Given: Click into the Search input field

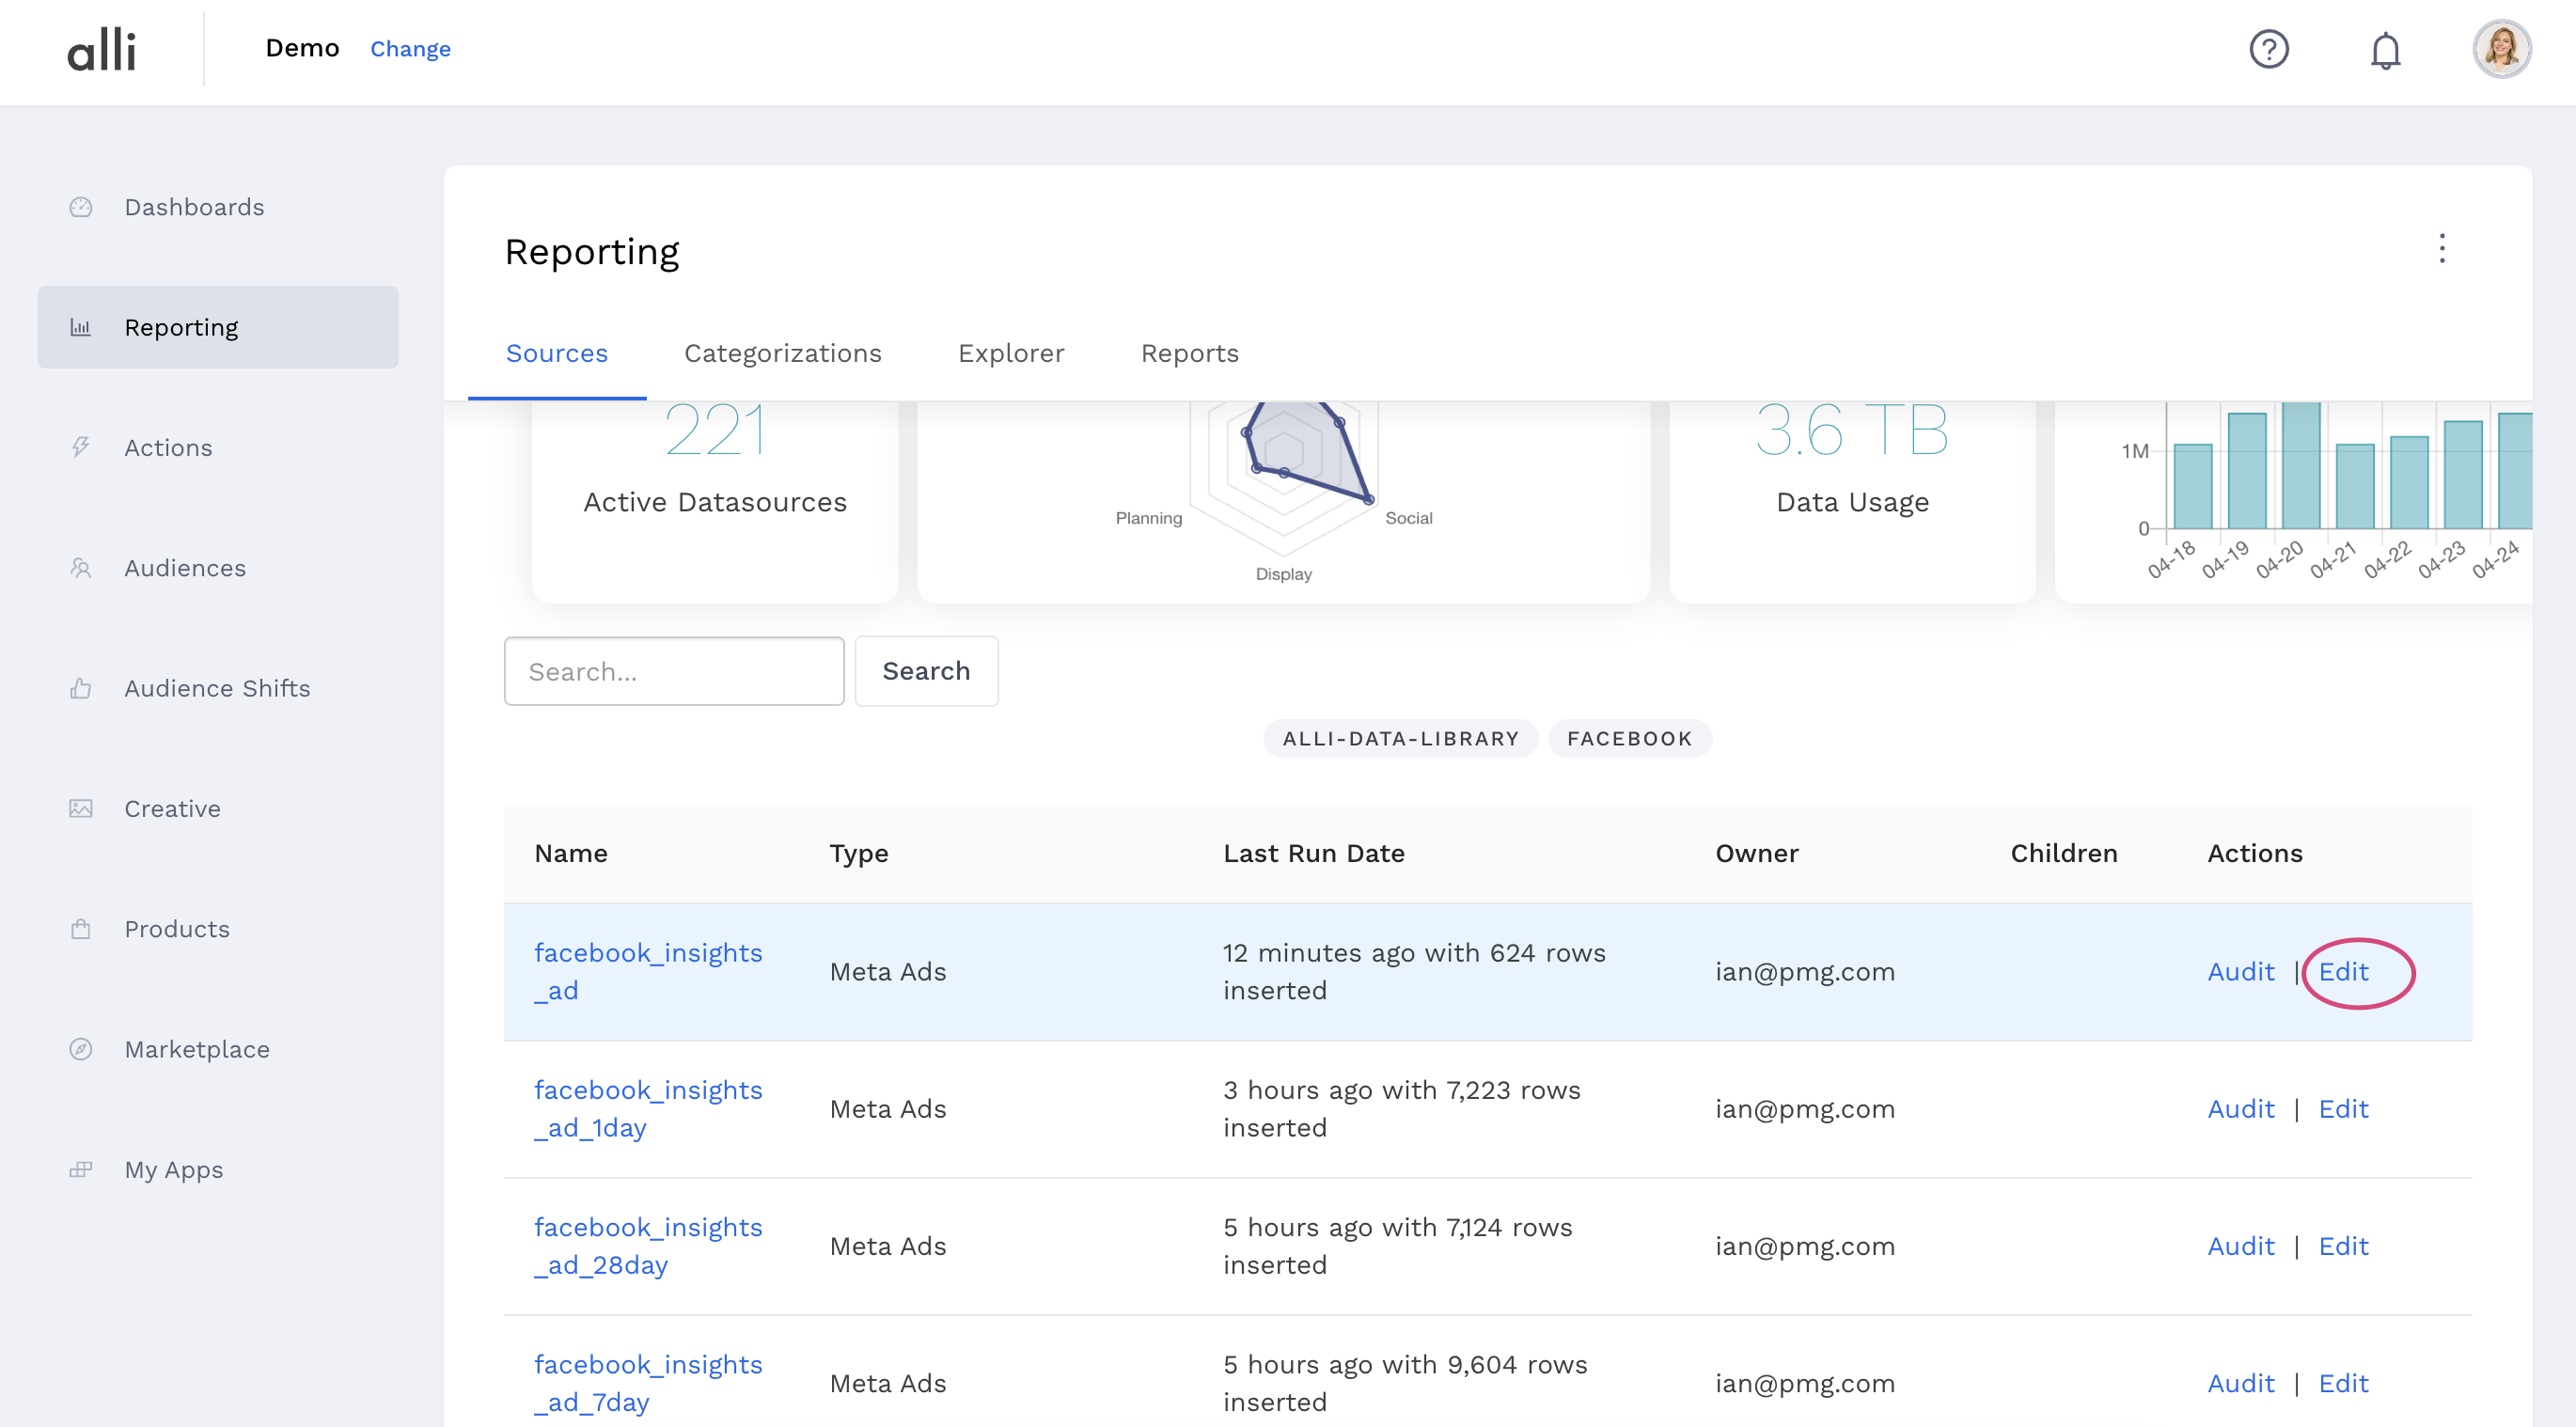Looking at the screenshot, I should point(673,671).
